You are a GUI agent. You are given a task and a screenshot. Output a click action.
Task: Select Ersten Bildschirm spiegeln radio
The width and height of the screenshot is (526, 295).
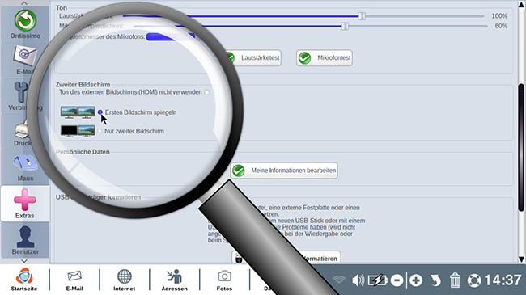[100, 112]
